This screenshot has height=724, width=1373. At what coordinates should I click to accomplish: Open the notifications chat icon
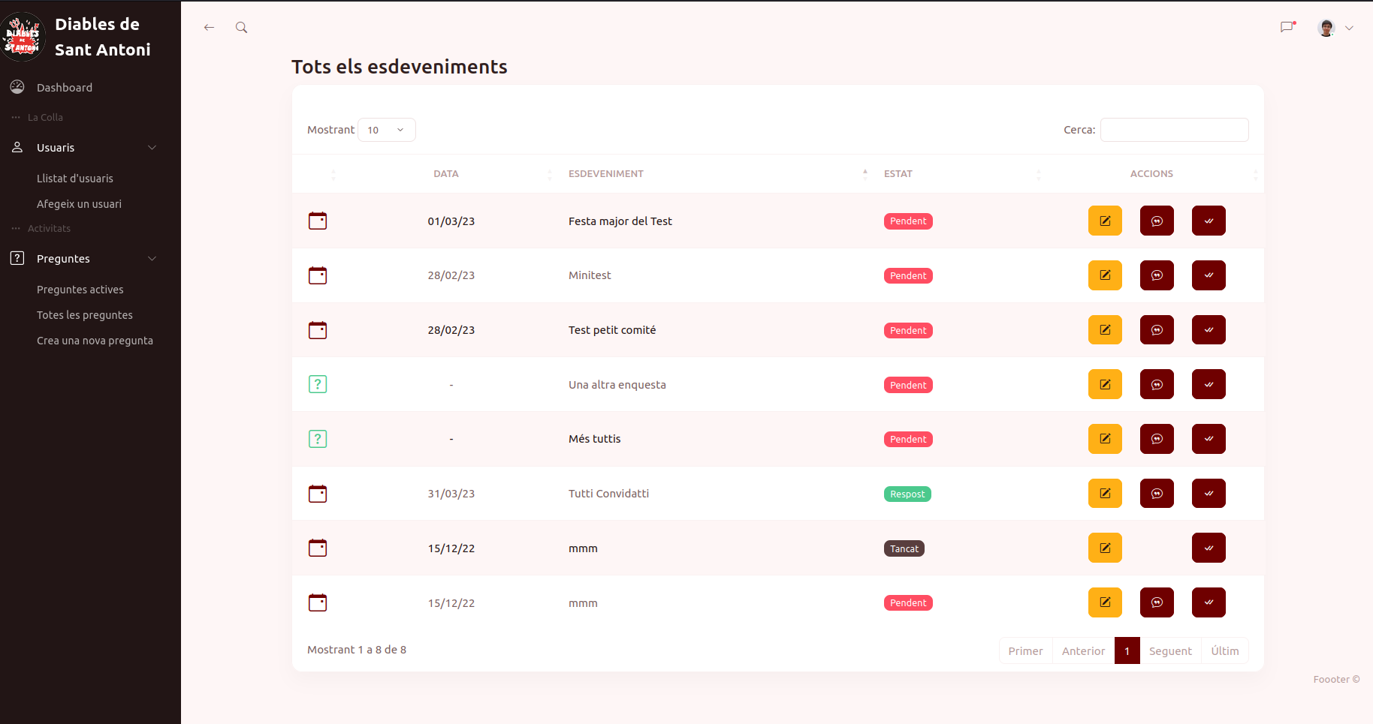pos(1287,27)
